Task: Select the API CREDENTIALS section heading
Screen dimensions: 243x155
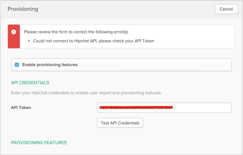Action: point(30,83)
